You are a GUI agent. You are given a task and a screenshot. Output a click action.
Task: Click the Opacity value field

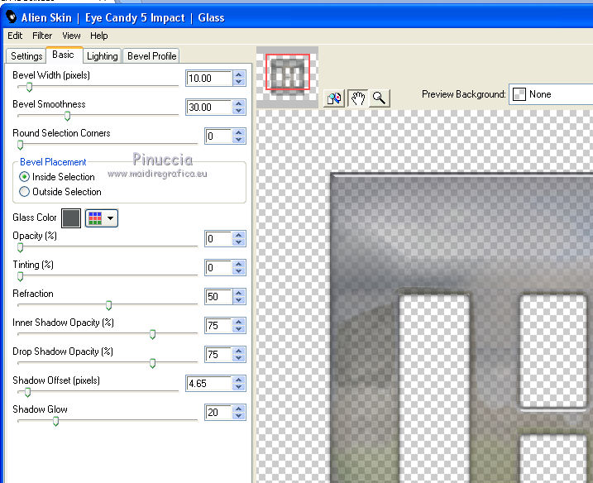click(x=218, y=239)
